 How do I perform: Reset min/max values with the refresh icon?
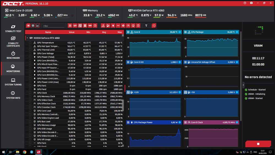[x=154, y=26]
